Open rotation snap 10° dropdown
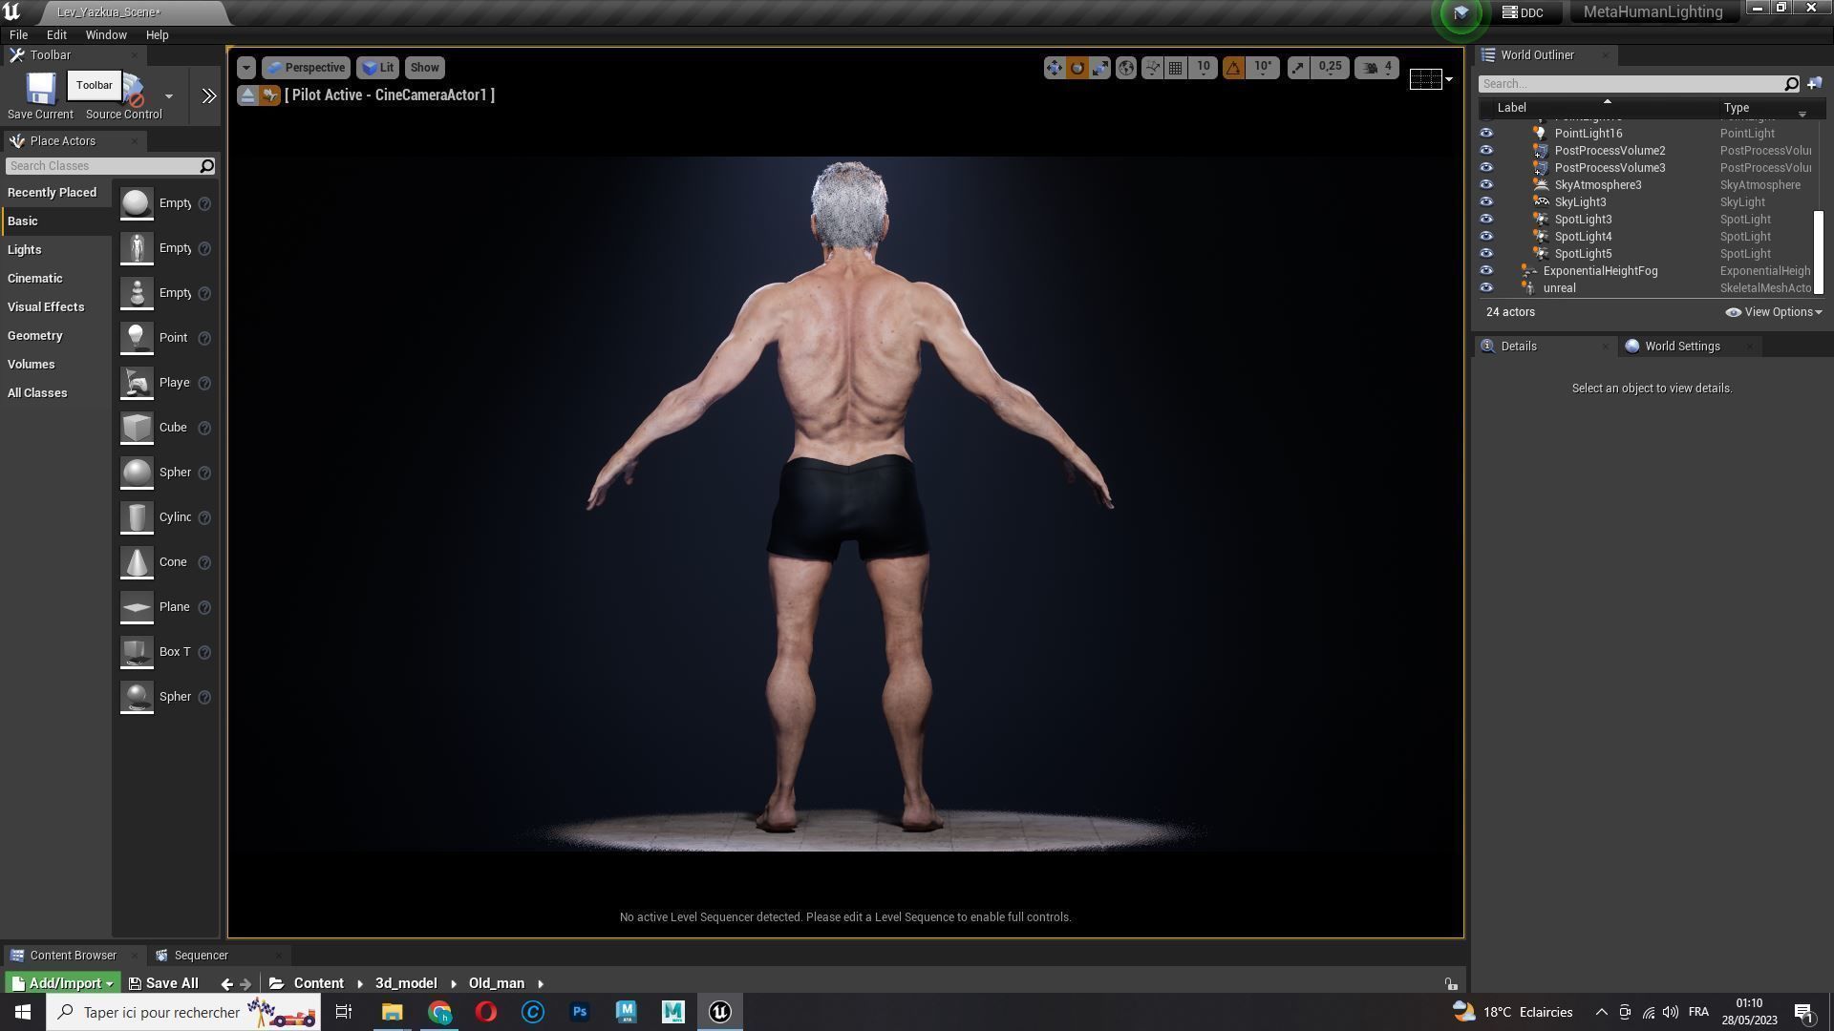Image resolution: width=1834 pixels, height=1031 pixels. (x=1263, y=68)
